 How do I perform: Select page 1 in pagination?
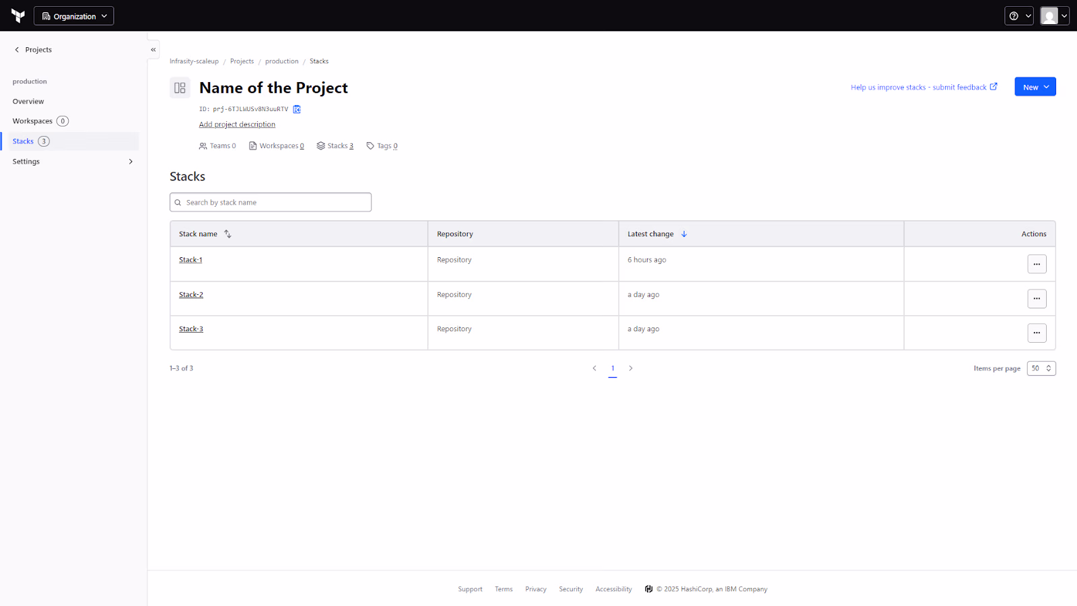[613, 368]
